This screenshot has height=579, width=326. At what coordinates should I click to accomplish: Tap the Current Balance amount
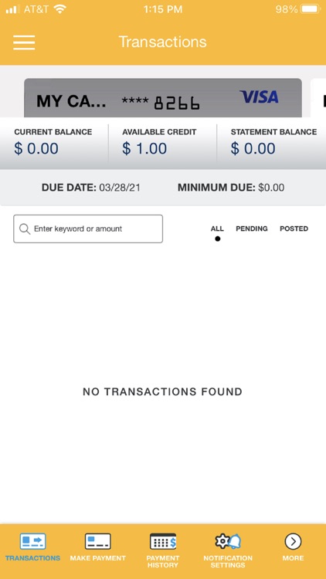click(x=36, y=148)
